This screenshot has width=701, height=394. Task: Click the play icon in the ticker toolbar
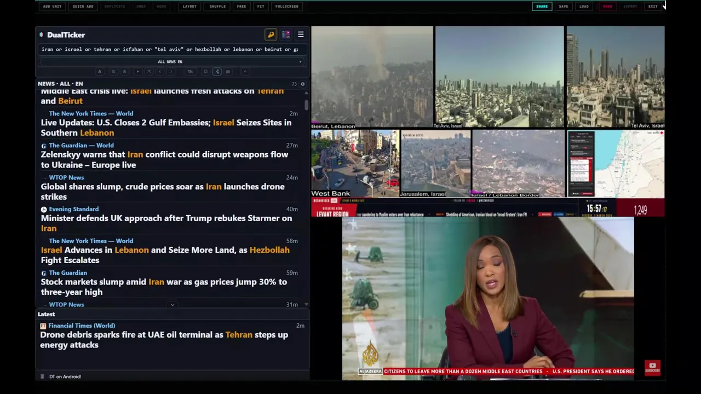click(x=137, y=72)
